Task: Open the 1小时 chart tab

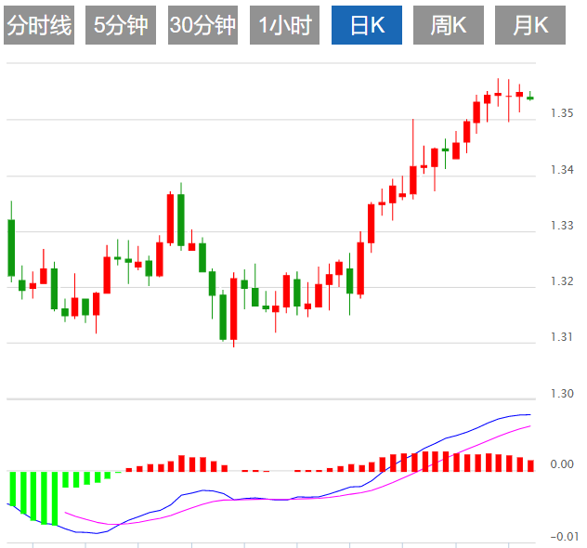Action: tap(284, 25)
